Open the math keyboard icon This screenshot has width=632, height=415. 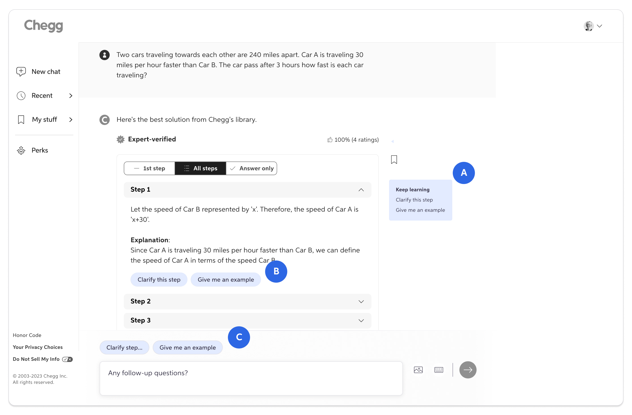(439, 370)
